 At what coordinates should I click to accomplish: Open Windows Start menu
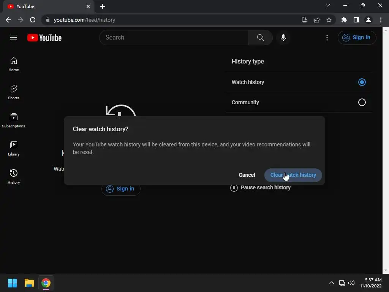(x=12, y=283)
